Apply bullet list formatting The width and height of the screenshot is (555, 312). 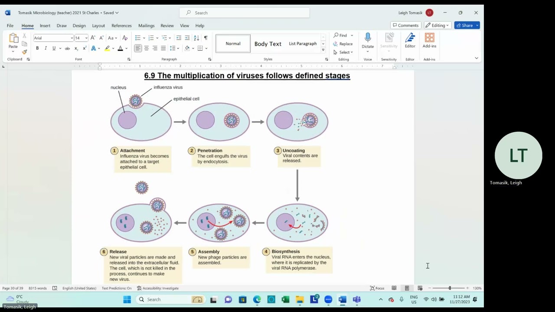coord(138,38)
